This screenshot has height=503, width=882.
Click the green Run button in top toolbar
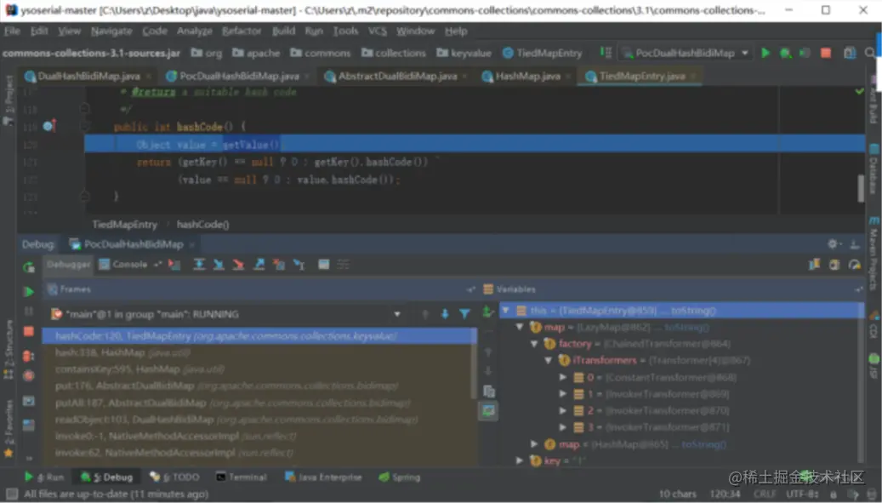pos(765,53)
